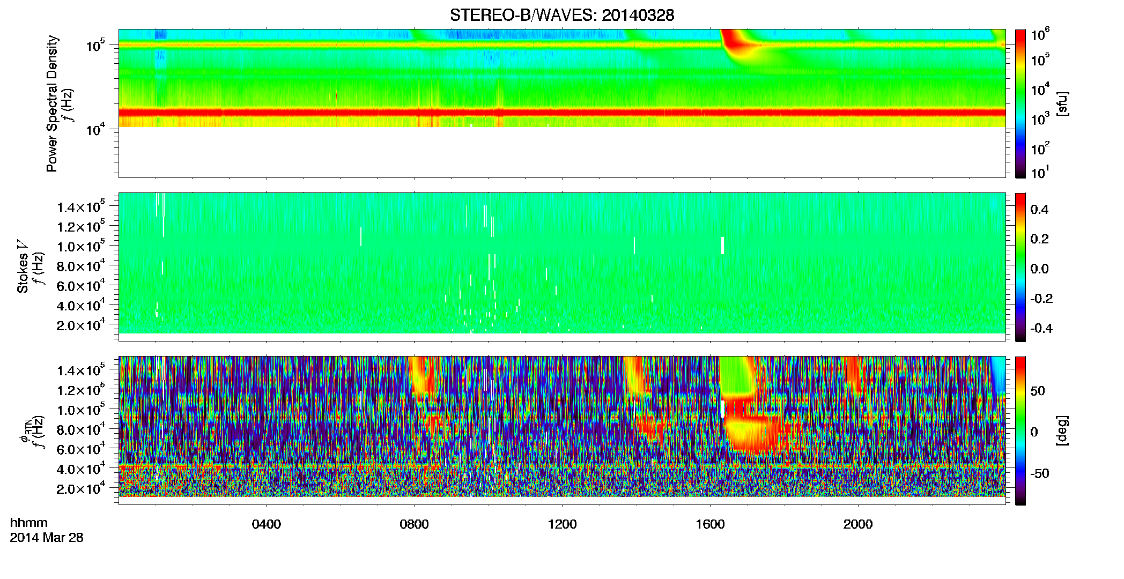Image resolution: width=1124 pixels, height=579 pixels.
Task: Click the [sfu] units label
Action: click(1062, 103)
